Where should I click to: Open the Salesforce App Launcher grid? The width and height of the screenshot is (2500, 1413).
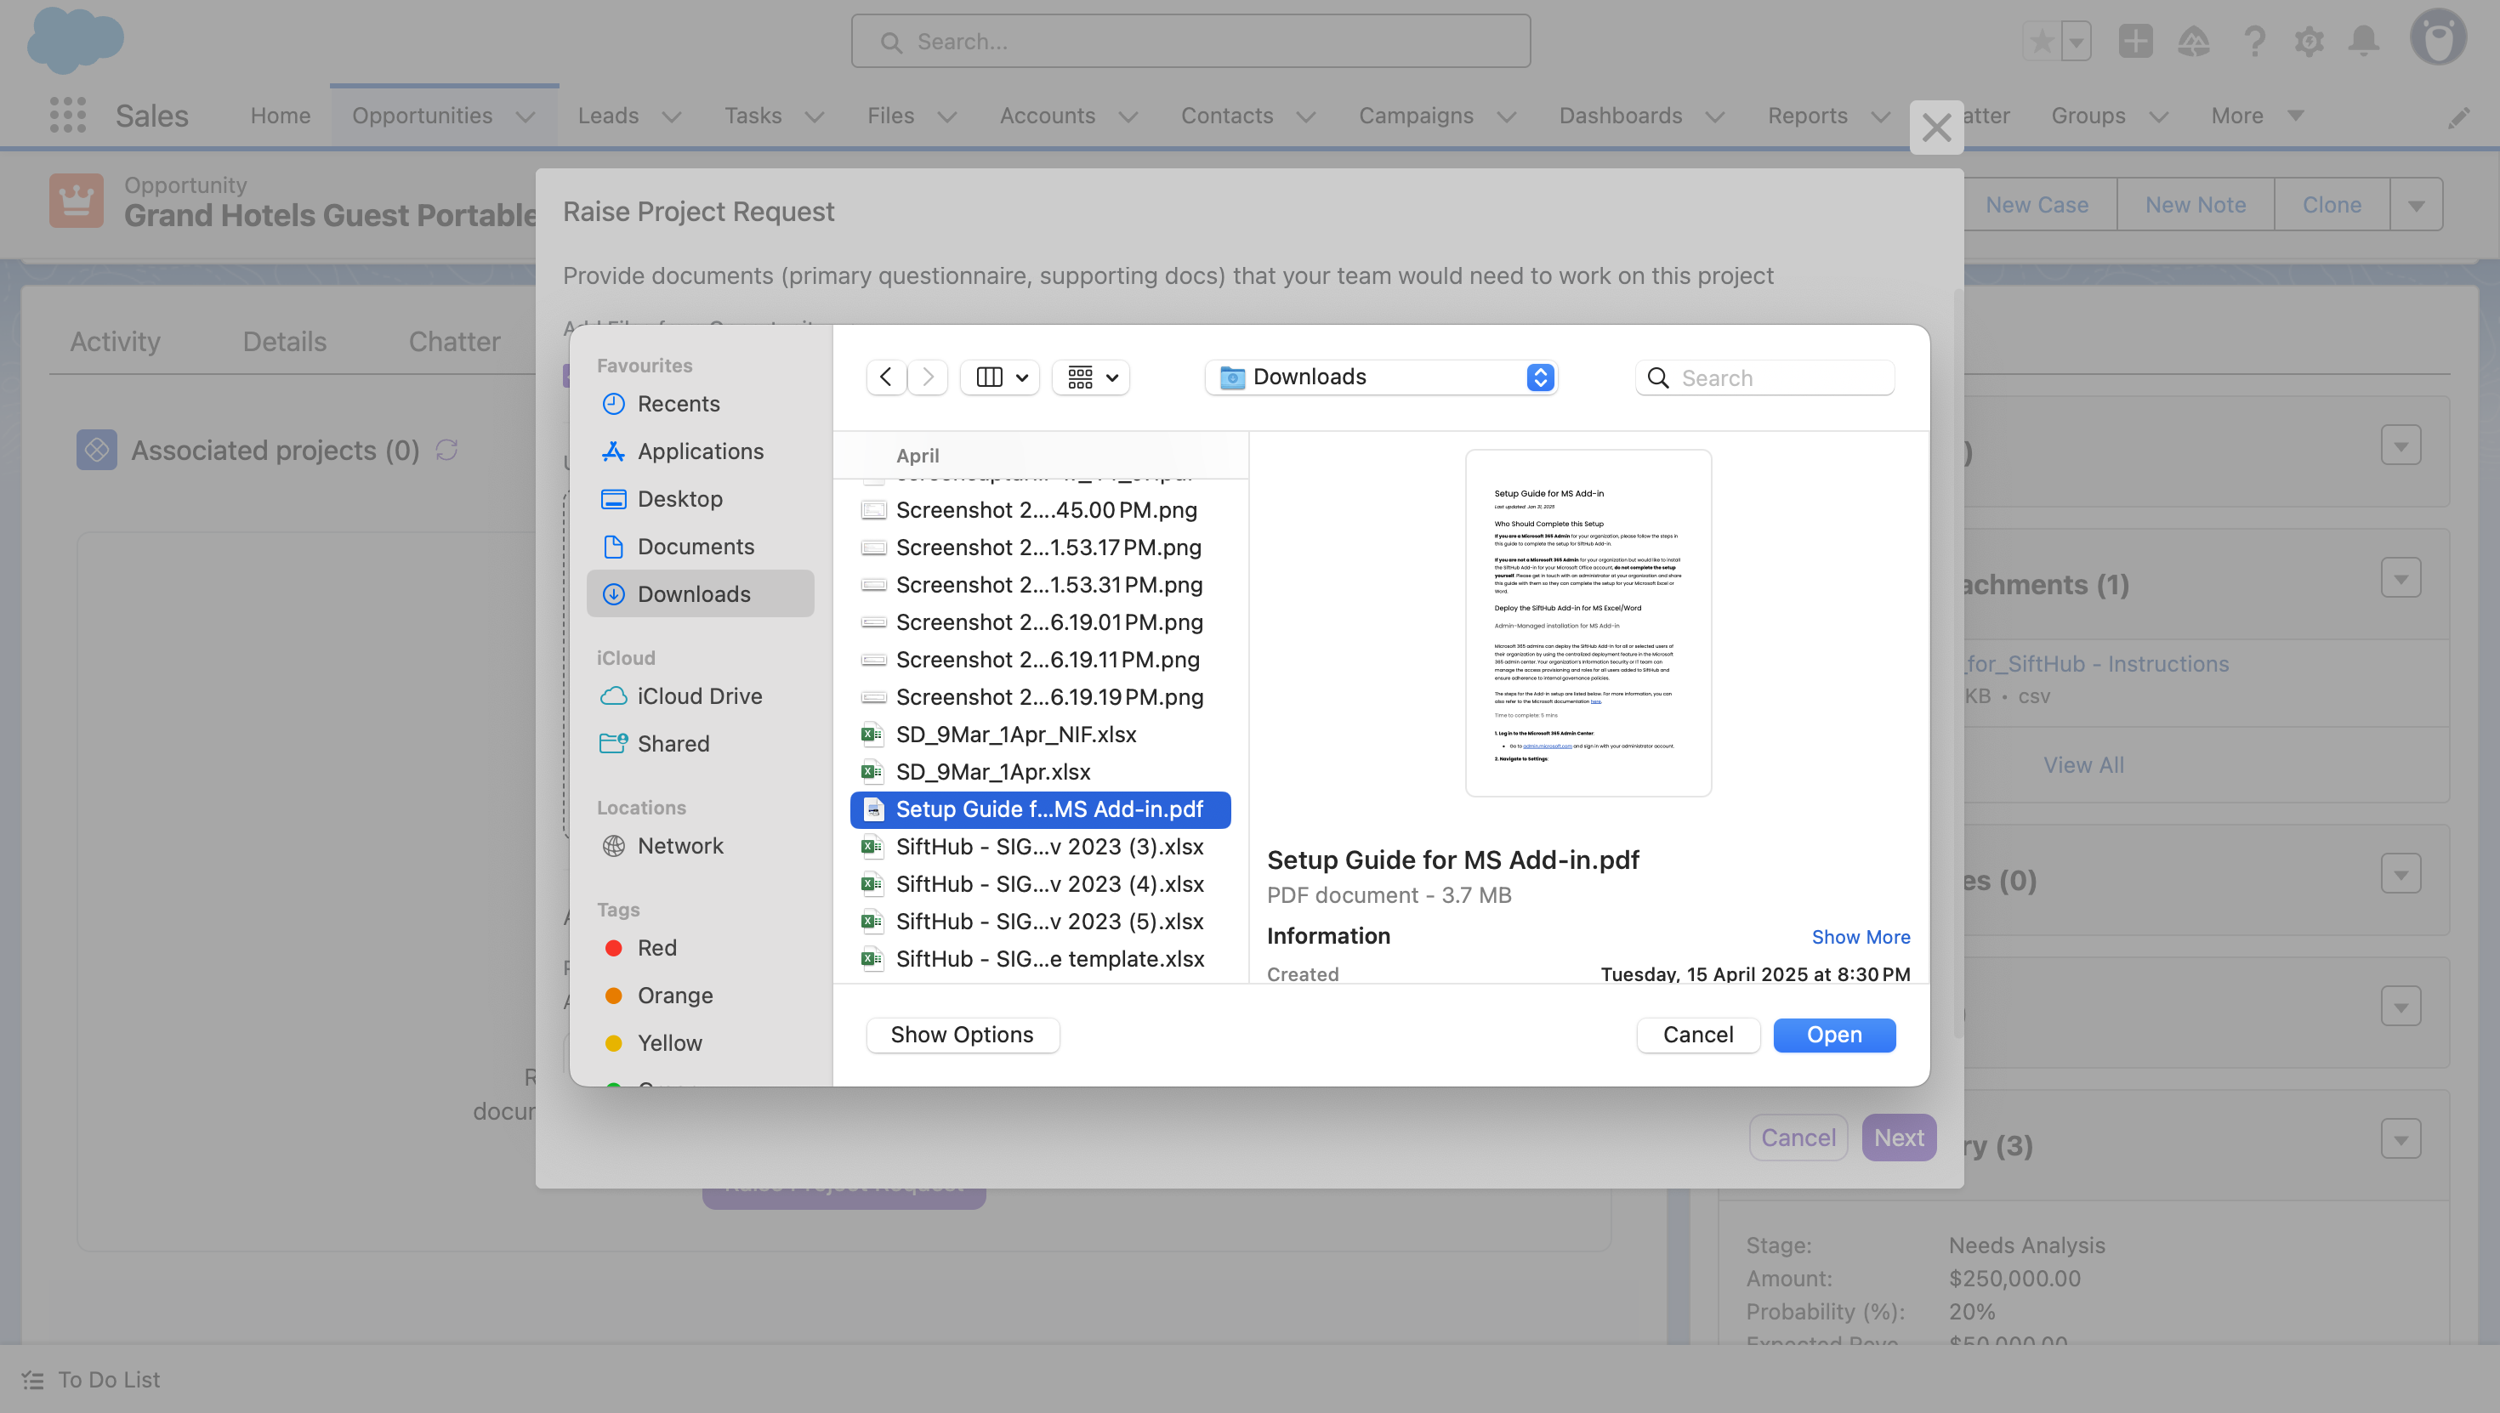point(68,116)
